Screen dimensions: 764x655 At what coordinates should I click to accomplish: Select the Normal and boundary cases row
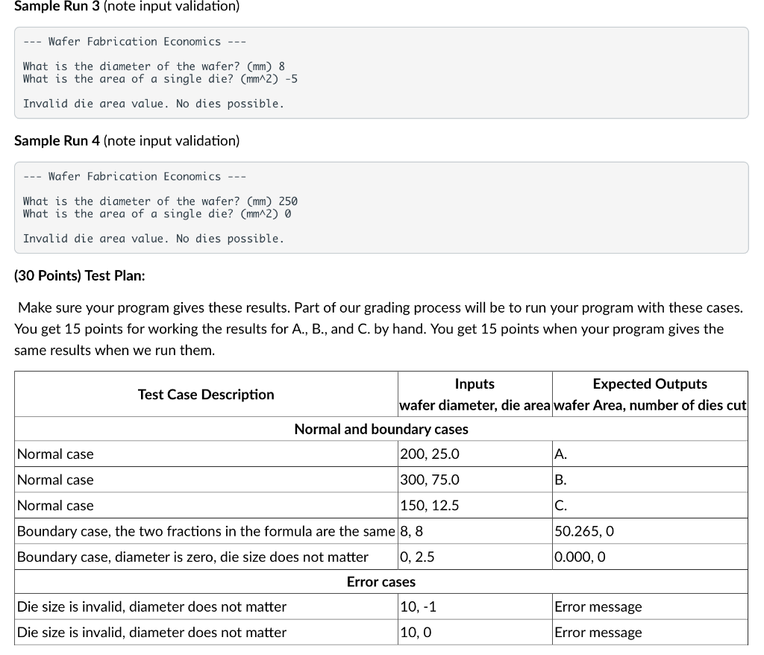(x=381, y=428)
